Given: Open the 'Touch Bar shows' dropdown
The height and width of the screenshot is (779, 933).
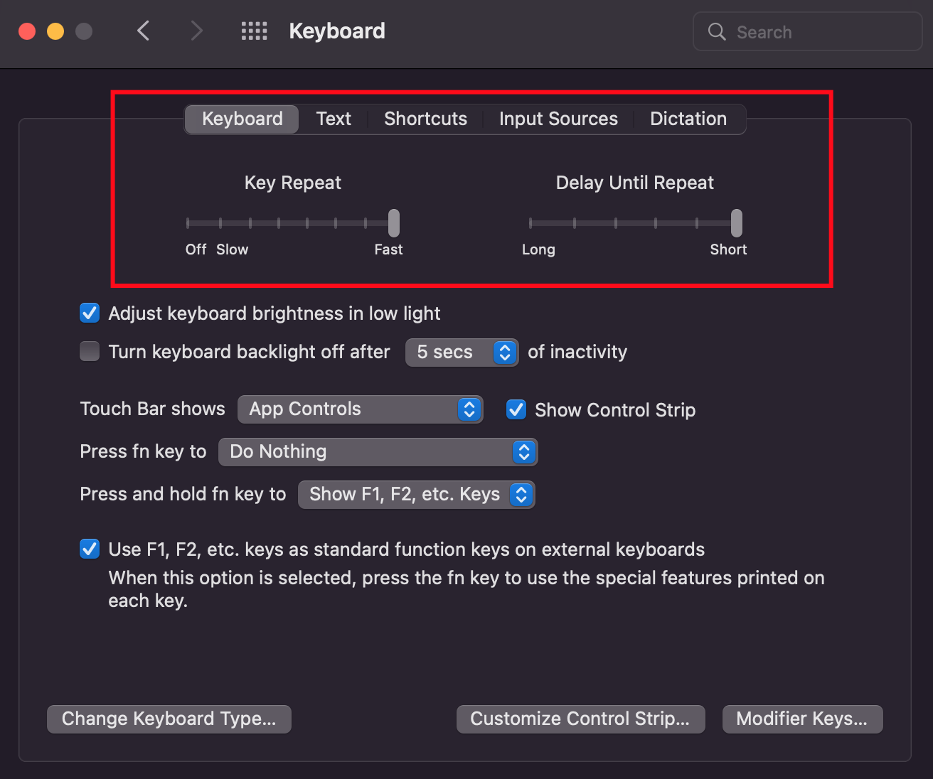Looking at the screenshot, I should tap(360, 409).
